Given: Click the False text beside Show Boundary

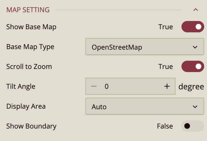Looking at the screenshot, I should point(165,126).
